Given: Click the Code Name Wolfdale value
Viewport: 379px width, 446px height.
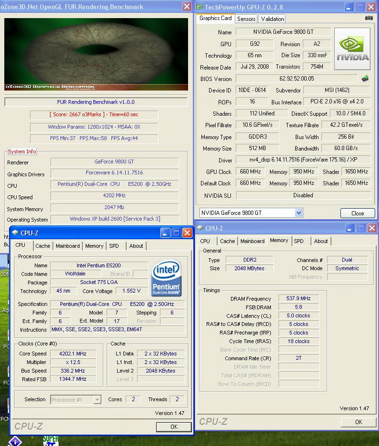Looking at the screenshot, I should tap(75, 274).
